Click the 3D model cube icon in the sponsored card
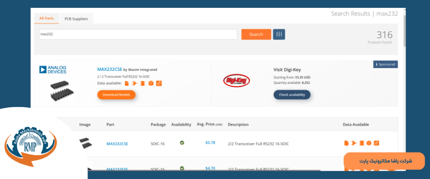Viewport: 430px width, 179px height. (x=151, y=83)
